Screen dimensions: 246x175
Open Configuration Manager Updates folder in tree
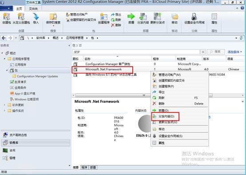35,76
